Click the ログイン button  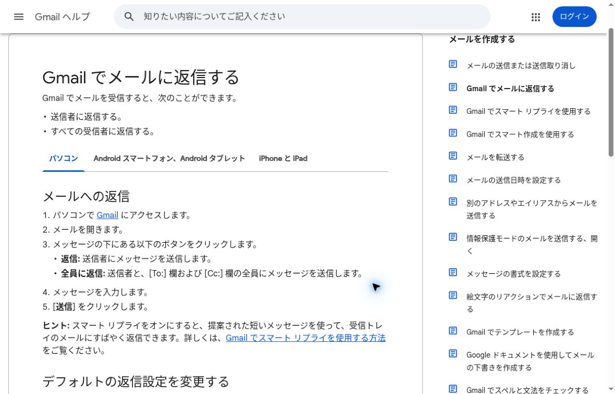[x=574, y=16]
